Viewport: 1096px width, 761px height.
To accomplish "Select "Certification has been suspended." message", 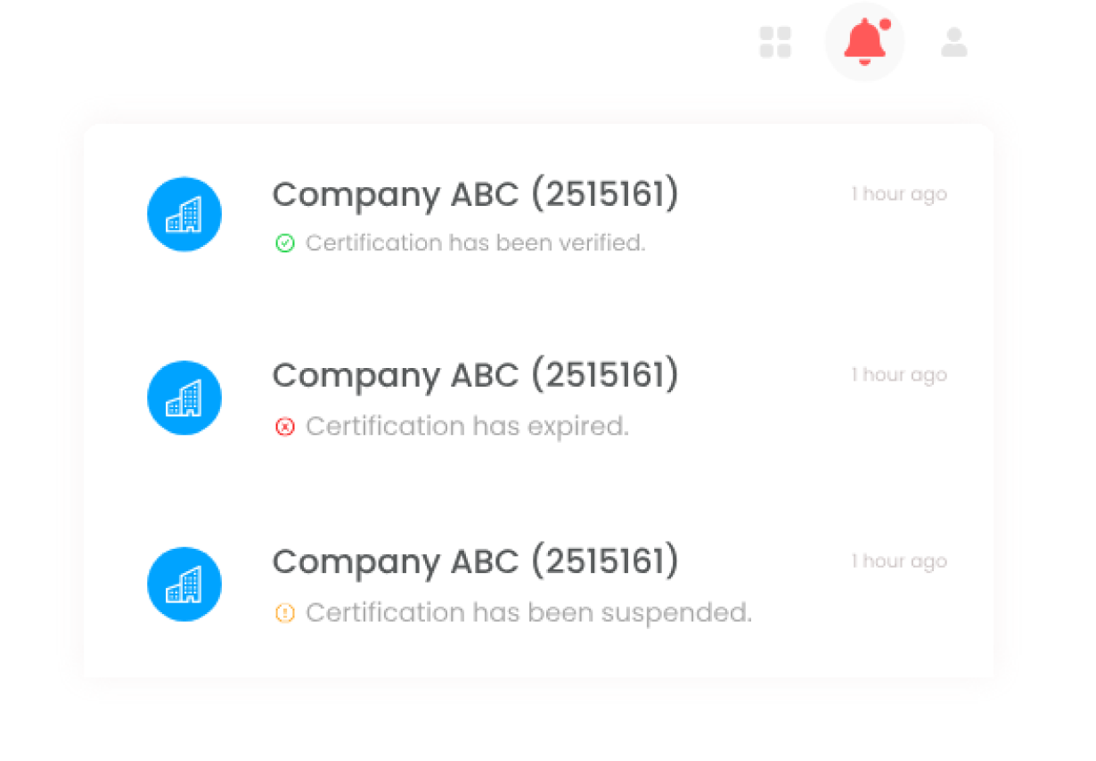I will pyautogui.click(x=528, y=613).
